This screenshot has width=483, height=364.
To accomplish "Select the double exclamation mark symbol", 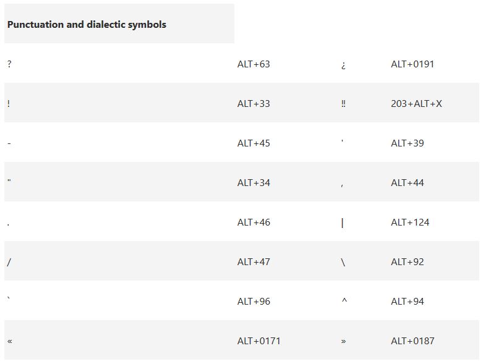I will [343, 104].
